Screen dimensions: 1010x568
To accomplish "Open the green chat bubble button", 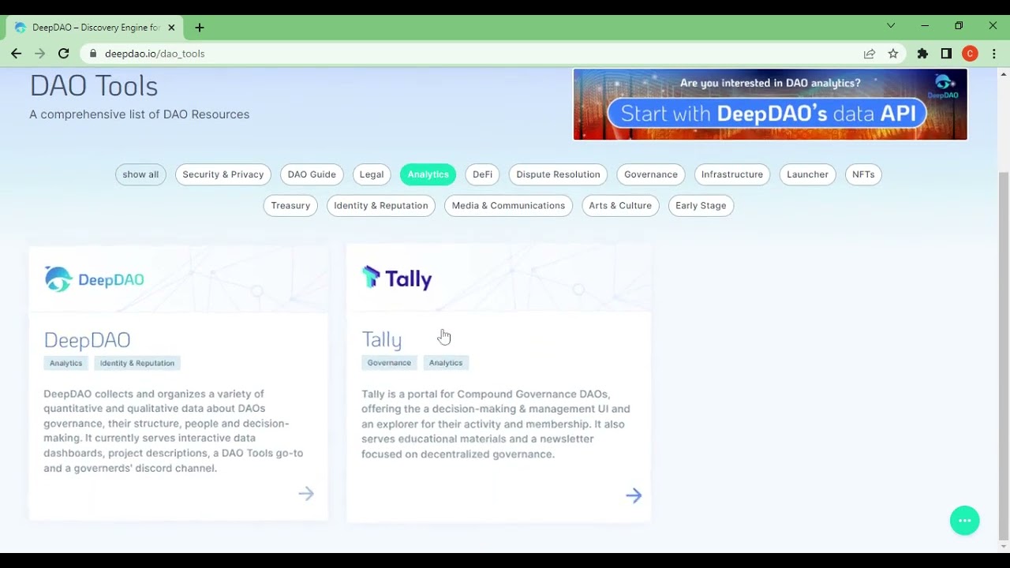I will [964, 521].
